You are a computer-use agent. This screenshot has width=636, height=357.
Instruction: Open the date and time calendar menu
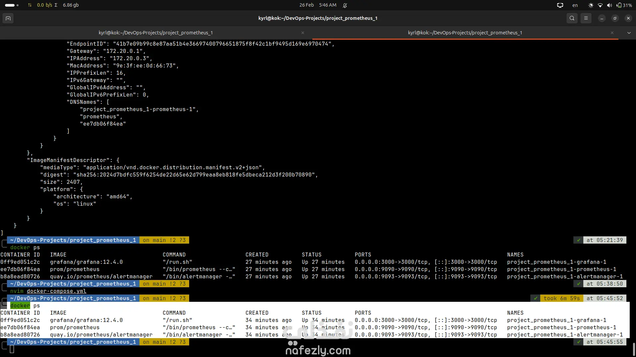tap(318, 5)
